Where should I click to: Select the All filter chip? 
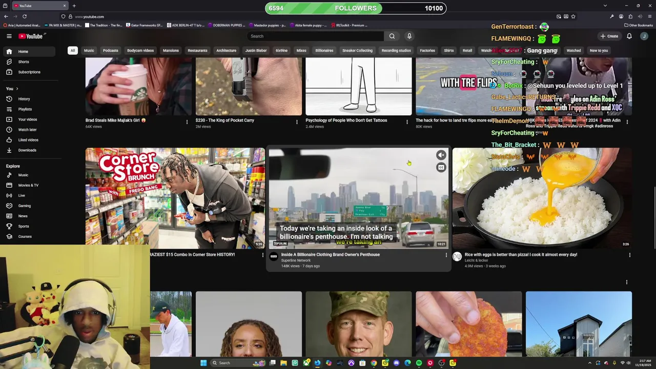coord(73,51)
